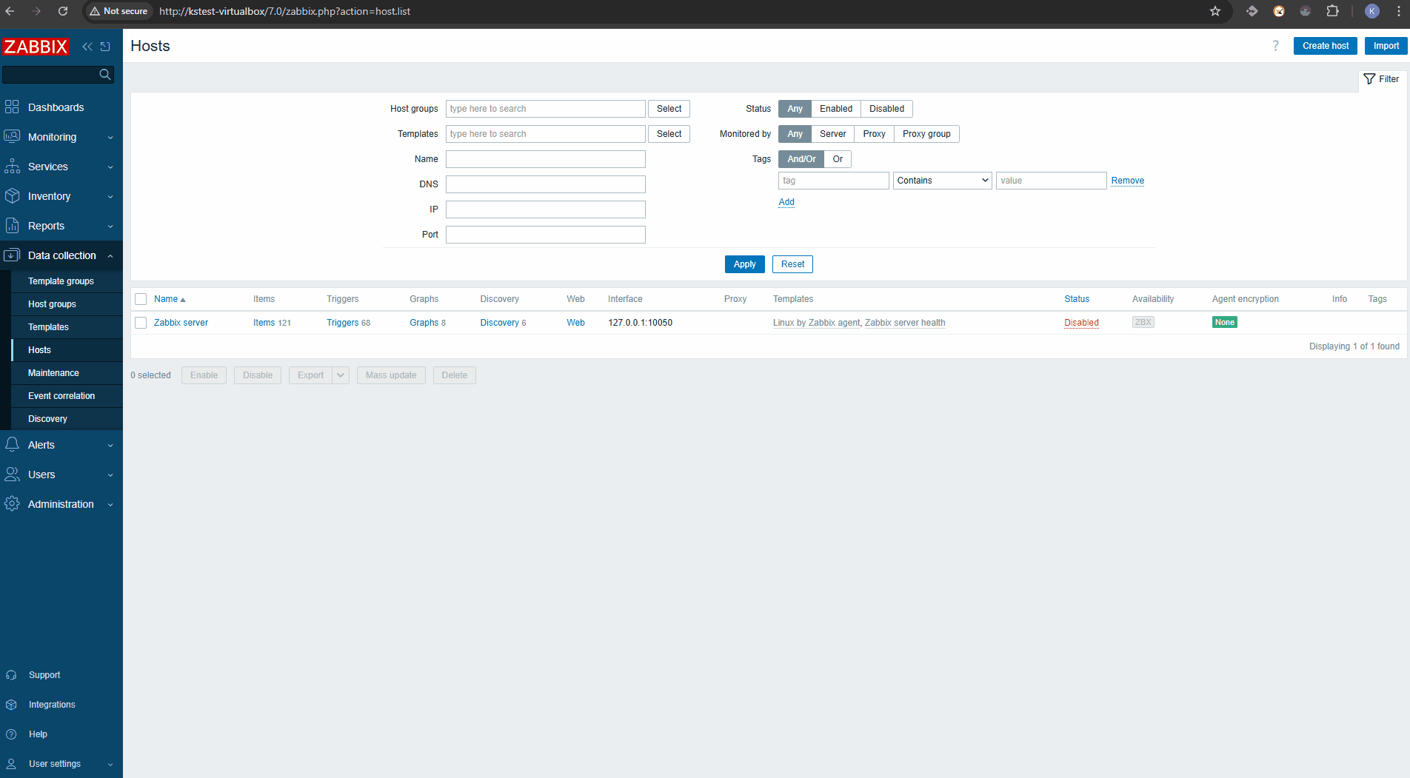Open the Filter funnel icon tab
This screenshot has height=778, width=1410.
1381,79
